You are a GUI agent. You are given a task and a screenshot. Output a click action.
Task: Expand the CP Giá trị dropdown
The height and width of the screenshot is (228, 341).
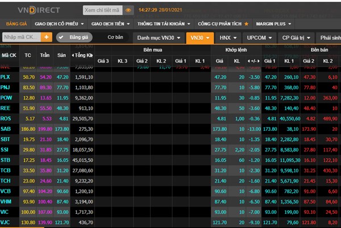(294, 38)
